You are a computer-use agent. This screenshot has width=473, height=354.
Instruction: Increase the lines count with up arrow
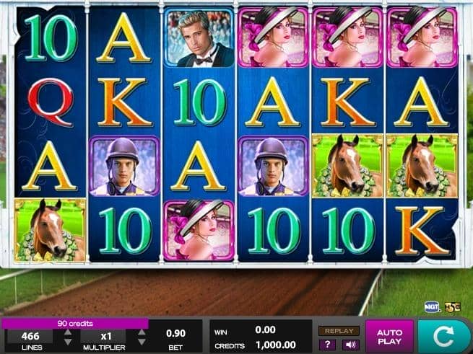68,332
